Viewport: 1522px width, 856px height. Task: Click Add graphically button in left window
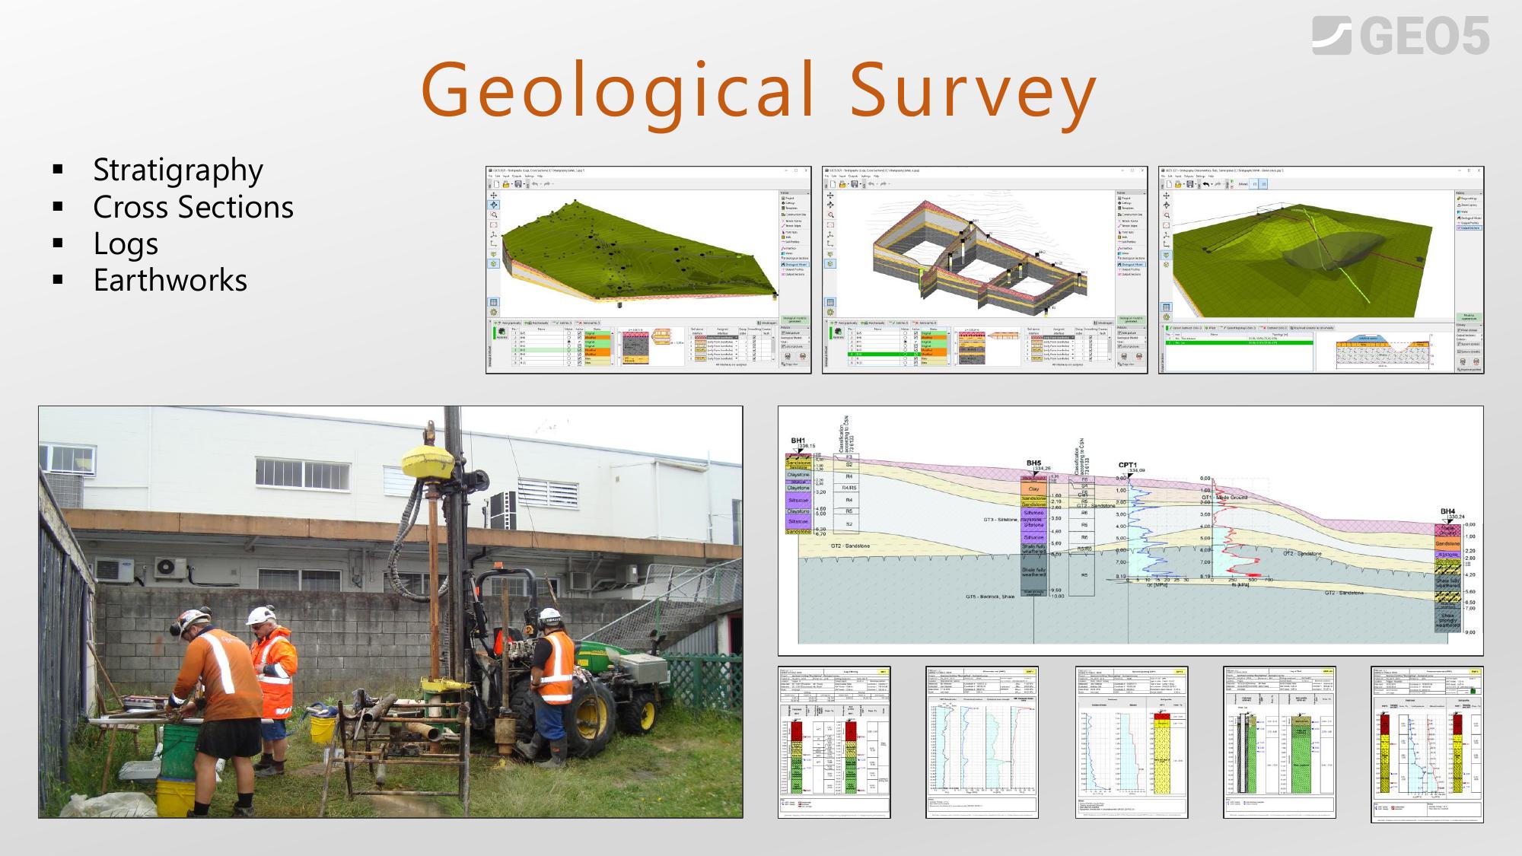508,323
